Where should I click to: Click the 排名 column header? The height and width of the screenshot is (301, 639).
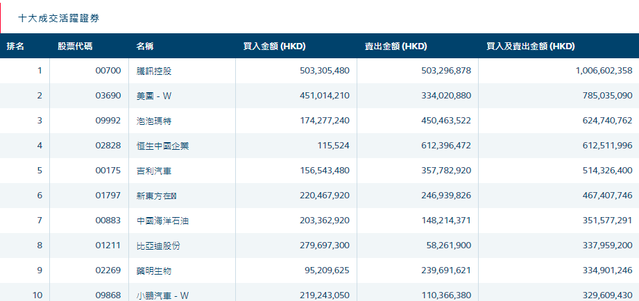pos(15,46)
